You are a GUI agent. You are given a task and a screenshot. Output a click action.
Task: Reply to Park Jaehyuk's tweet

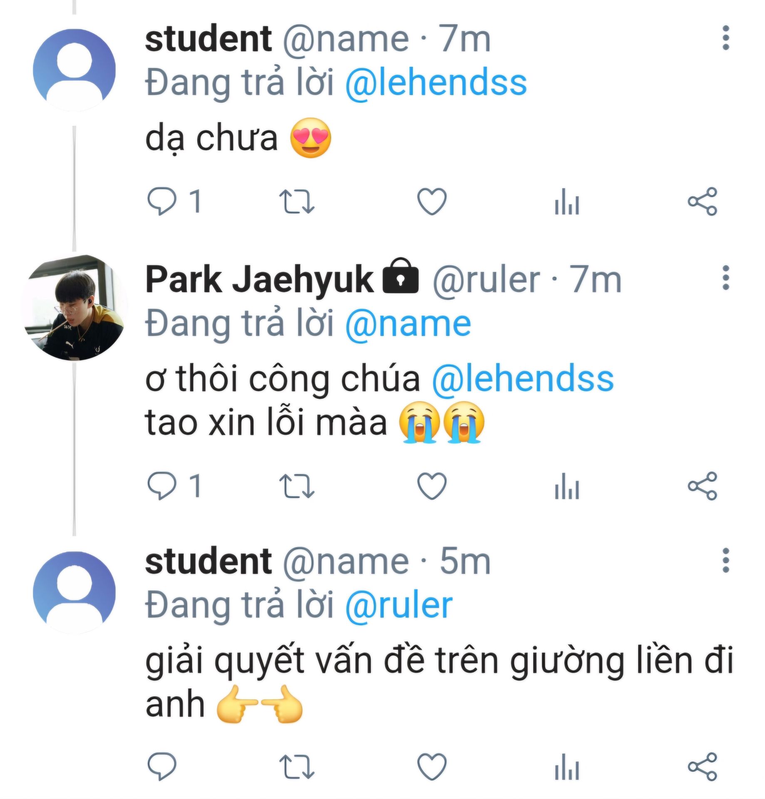161,486
